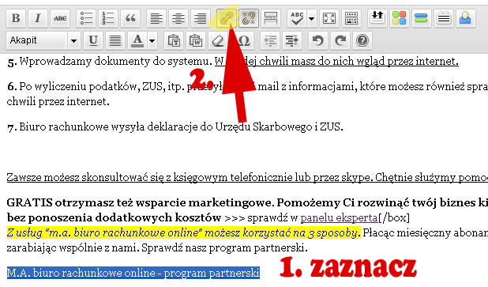Apply strikethrough formatting
Image resolution: width=488 pixels, height=287 pixels.
(x=60, y=18)
